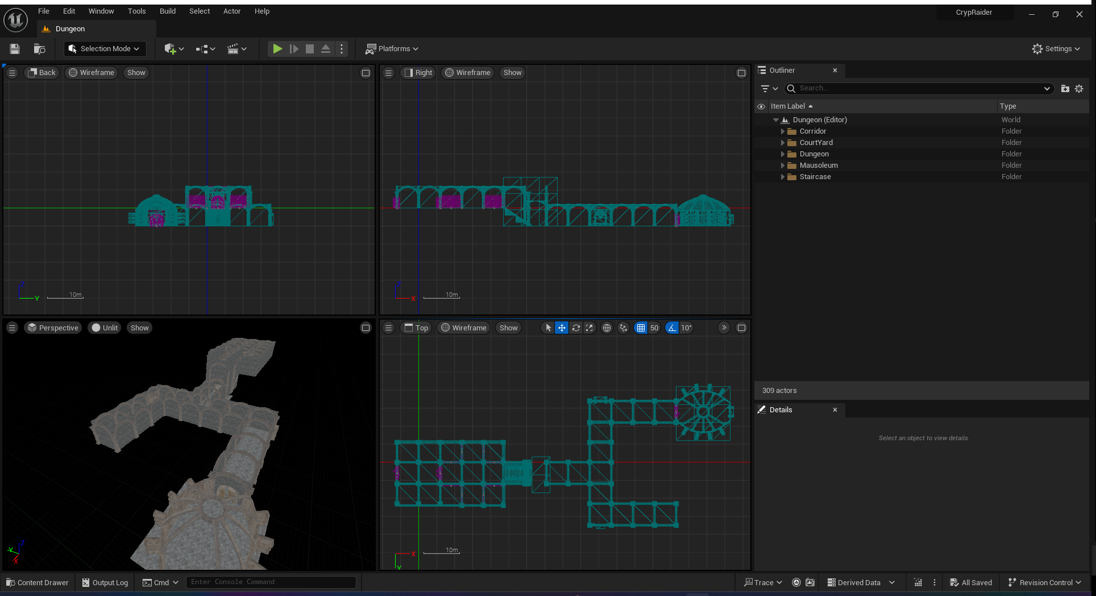Open the play options three-dot menu

[342, 49]
